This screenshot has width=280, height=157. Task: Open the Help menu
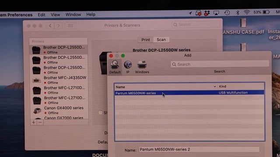point(91,14)
